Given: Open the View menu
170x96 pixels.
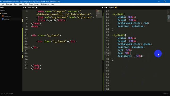Looking at the screenshot, I should pyautogui.click(x=20, y=4).
